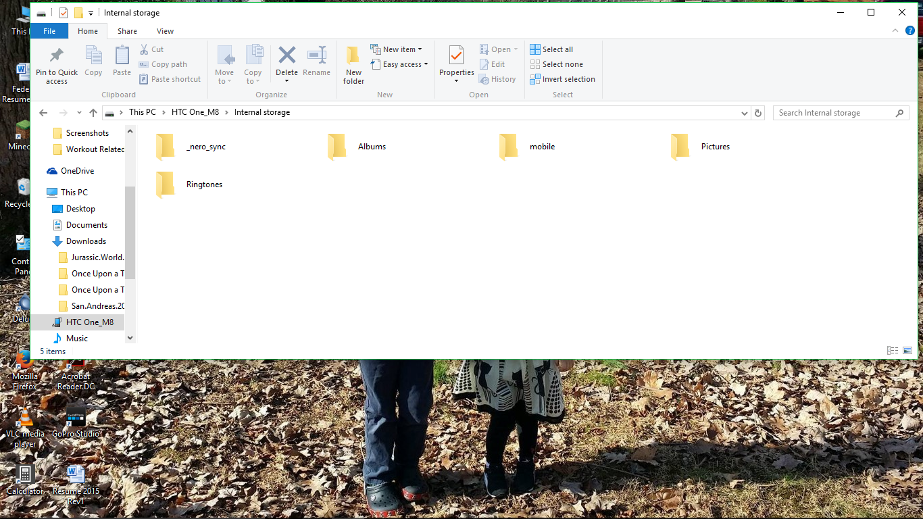
Task: Collapse the ribbon with the chevron arrow
Action: point(895,30)
